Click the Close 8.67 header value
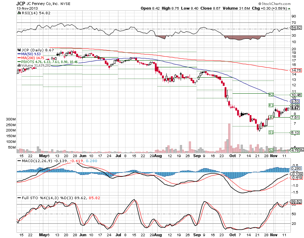The width and height of the screenshot is (304, 238). [210, 8]
